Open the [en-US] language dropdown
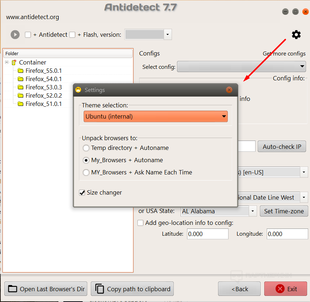The height and width of the screenshot is (302, 310). tap(304, 172)
